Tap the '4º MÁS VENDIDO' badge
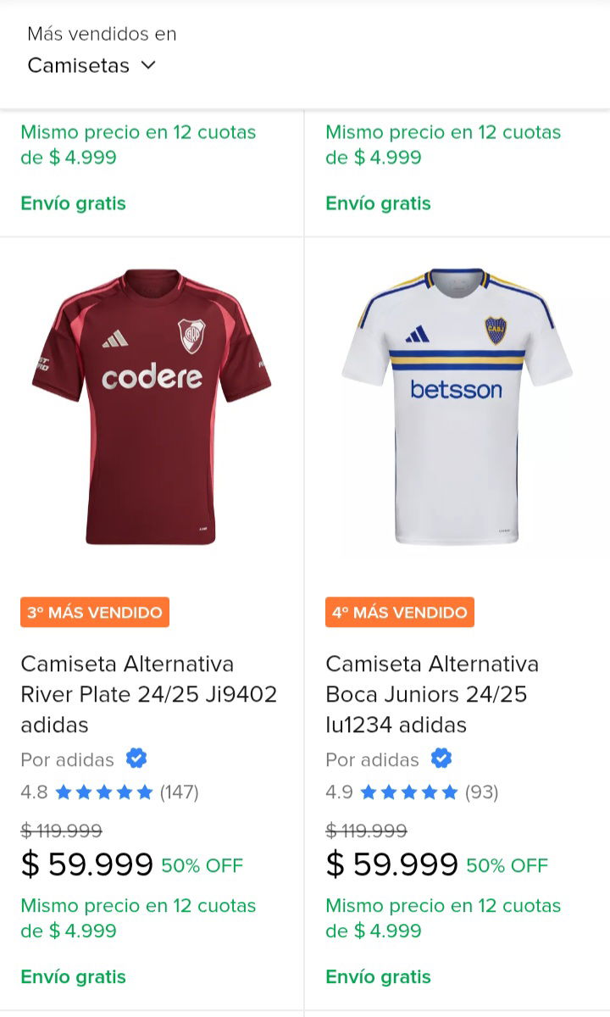Image resolution: width=610 pixels, height=1017 pixels. [400, 613]
